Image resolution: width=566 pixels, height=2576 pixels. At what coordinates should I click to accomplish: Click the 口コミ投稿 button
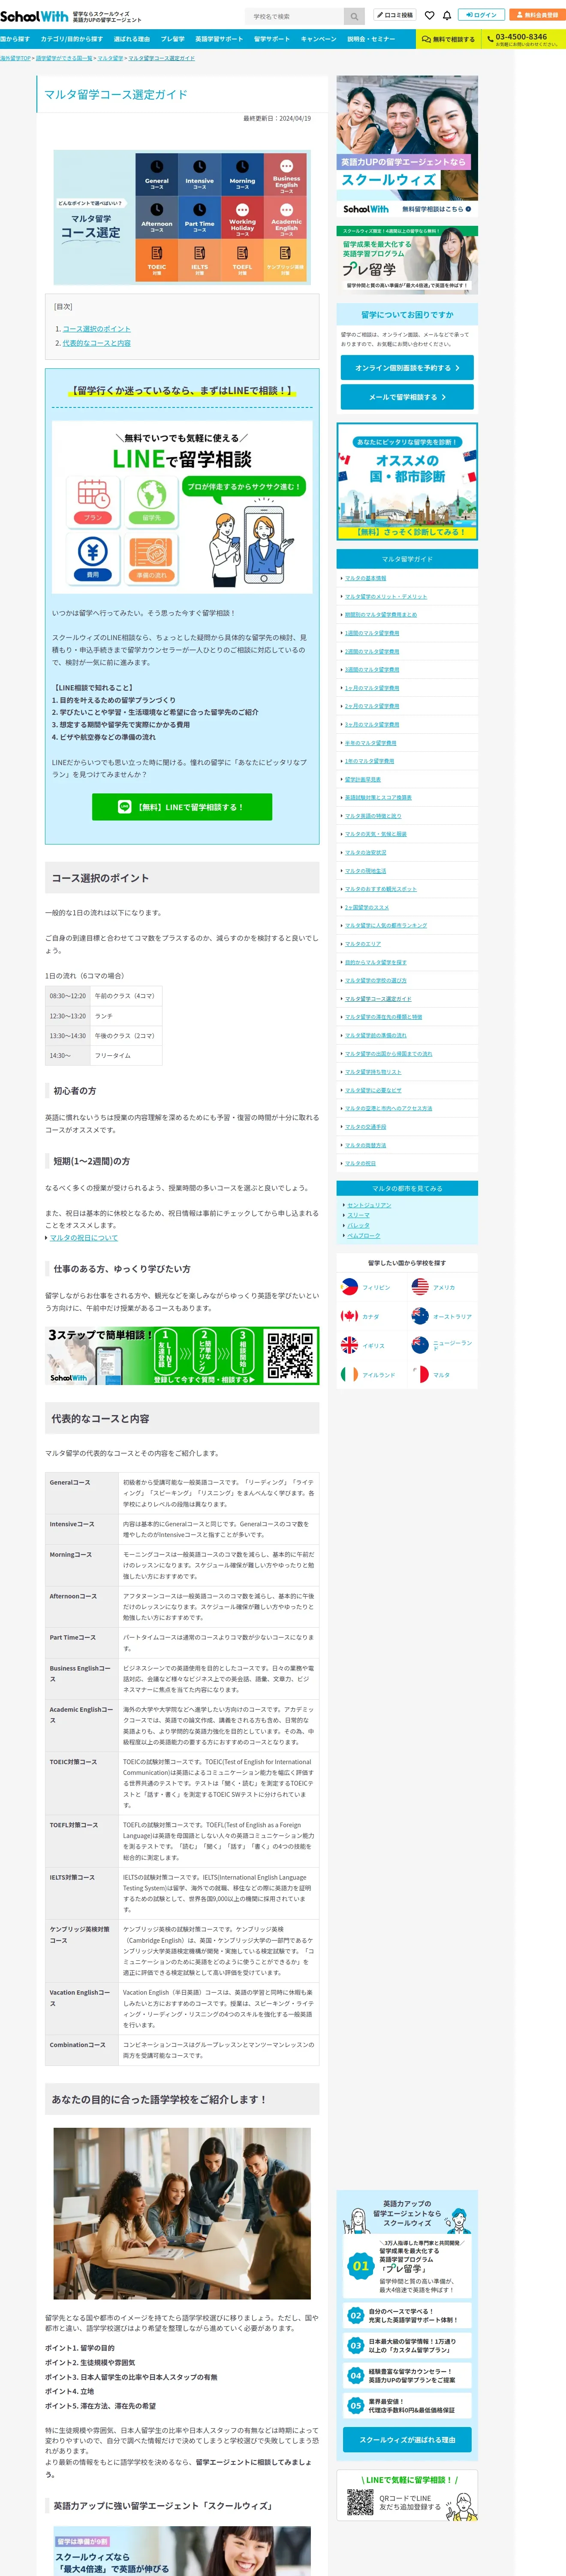pos(394,16)
